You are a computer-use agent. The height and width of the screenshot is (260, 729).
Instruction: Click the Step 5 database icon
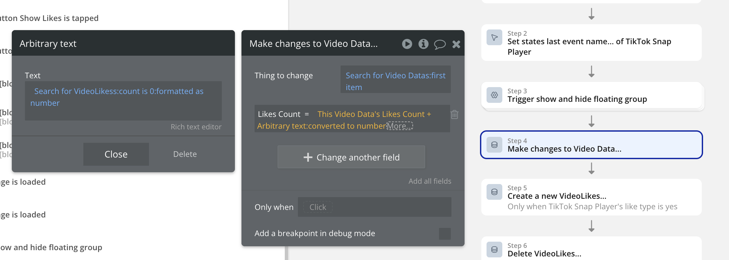click(x=494, y=192)
